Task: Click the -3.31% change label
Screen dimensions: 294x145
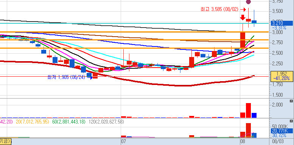Action: tap(279, 28)
